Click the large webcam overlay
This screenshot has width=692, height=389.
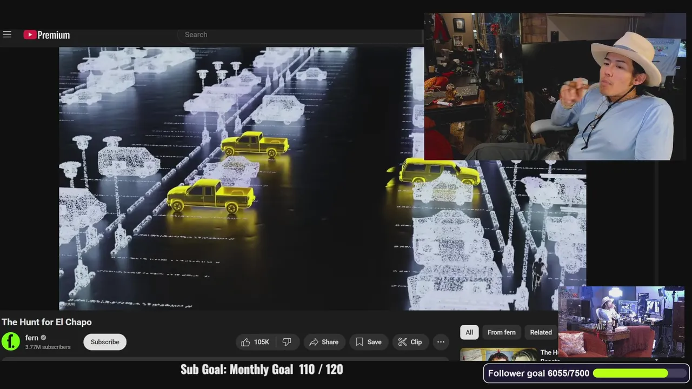point(555,86)
